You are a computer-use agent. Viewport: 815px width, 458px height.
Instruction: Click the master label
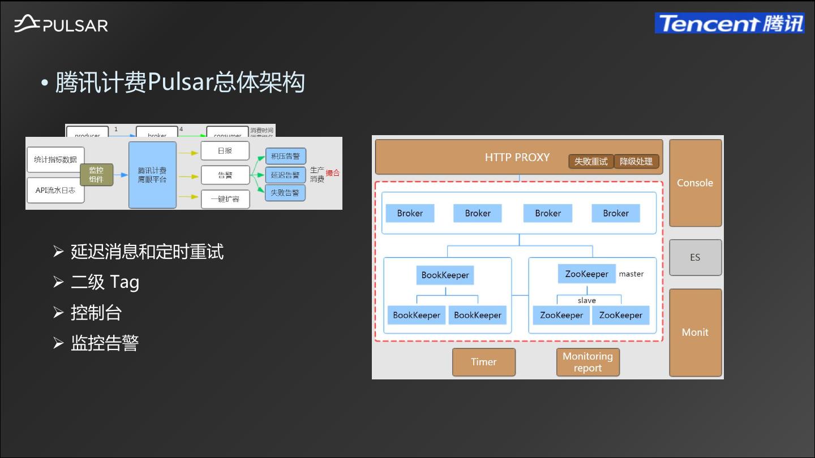[631, 274]
